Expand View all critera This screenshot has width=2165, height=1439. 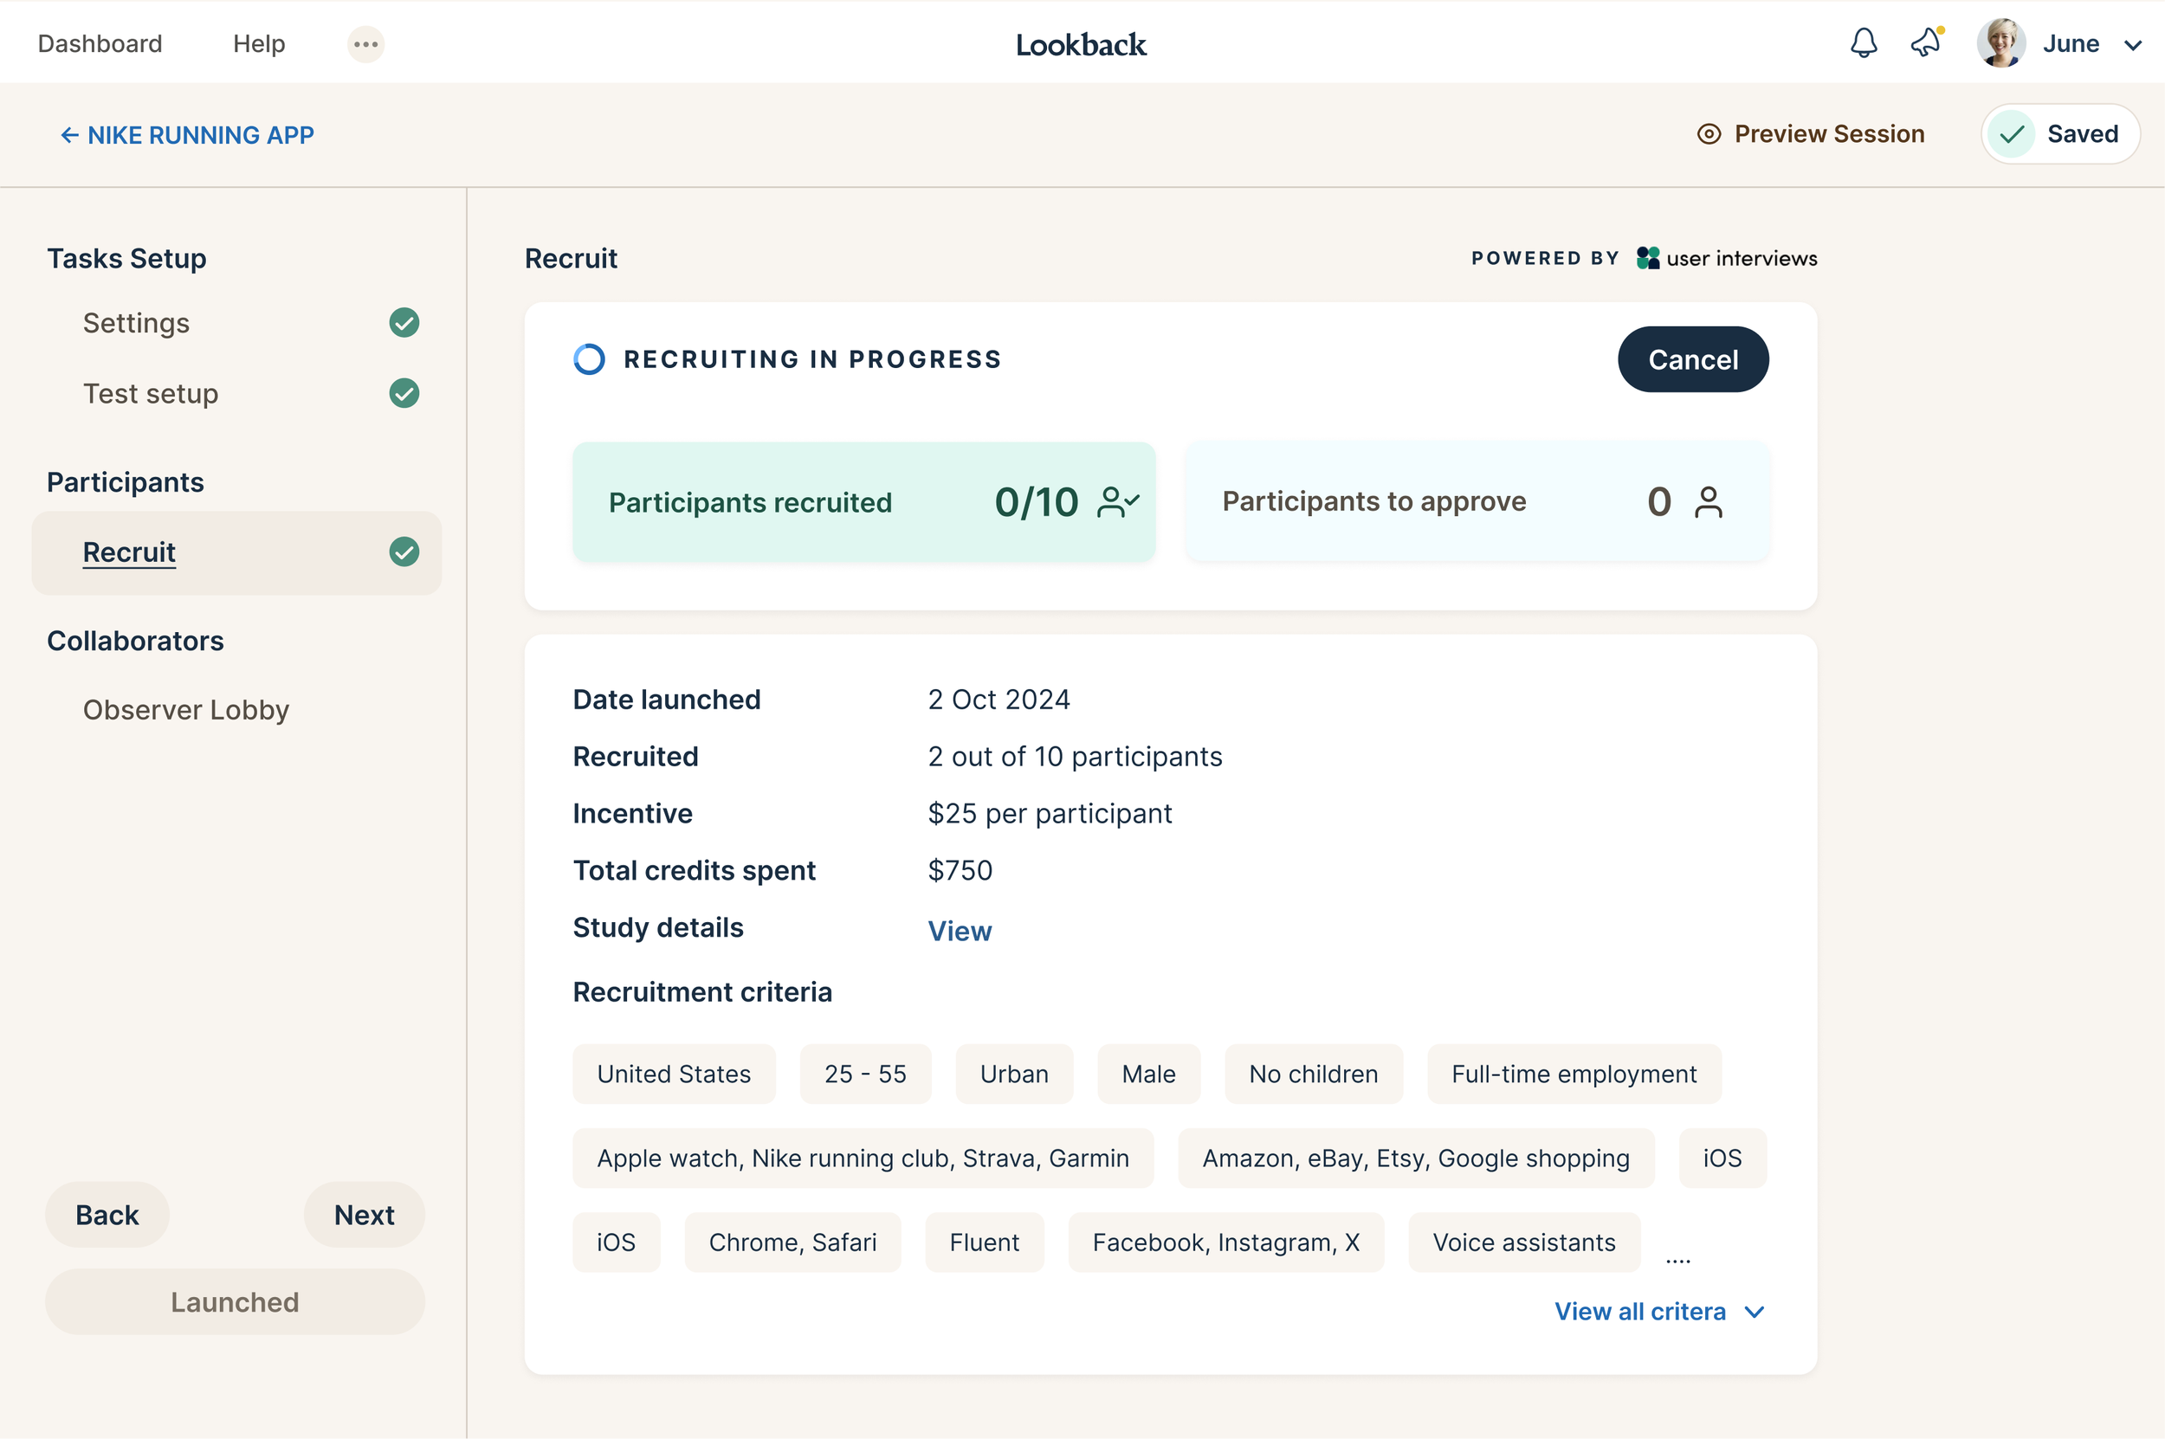tap(1659, 1313)
